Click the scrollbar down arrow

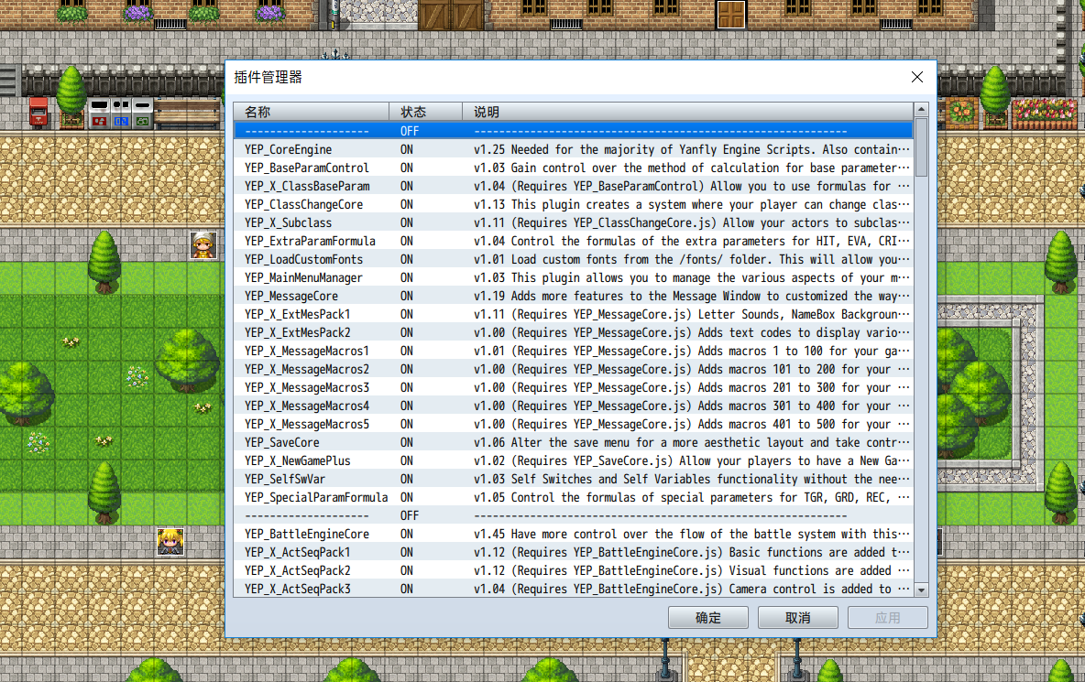click(921, 590)
